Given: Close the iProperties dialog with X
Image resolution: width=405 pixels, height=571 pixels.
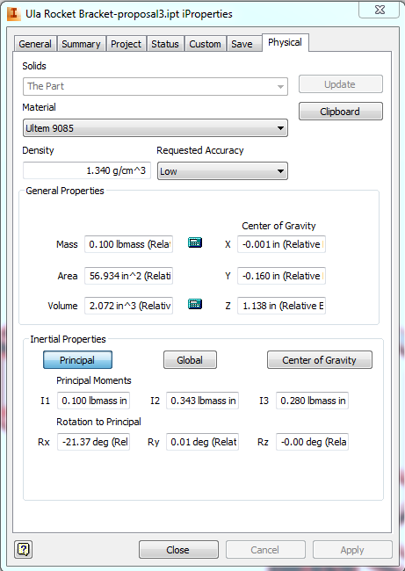Looking at the screenshot, I should [380, 9].
